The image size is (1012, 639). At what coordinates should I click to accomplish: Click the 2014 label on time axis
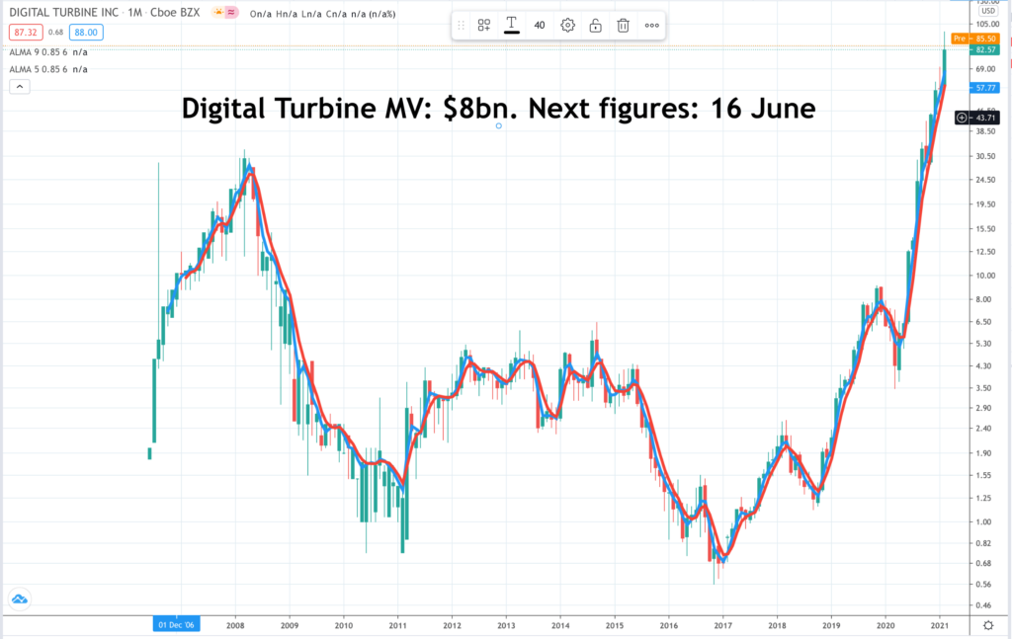pos(560,625)
